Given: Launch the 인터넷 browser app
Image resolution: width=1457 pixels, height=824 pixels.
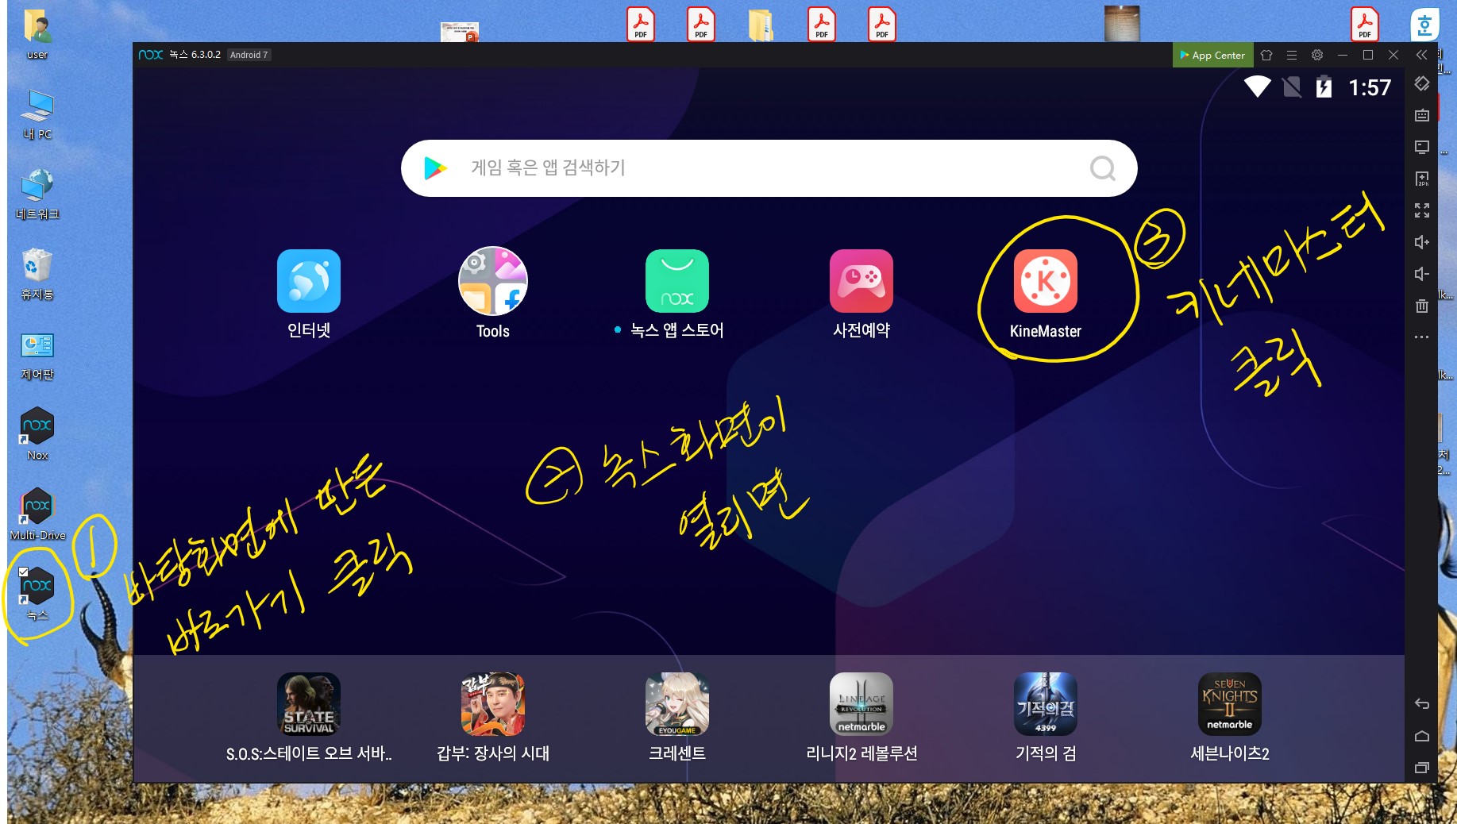Looking at the screenshot, I should (309, 282).
